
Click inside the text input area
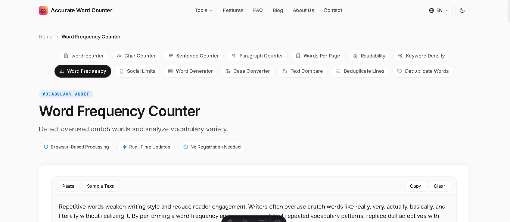(254, 209)
